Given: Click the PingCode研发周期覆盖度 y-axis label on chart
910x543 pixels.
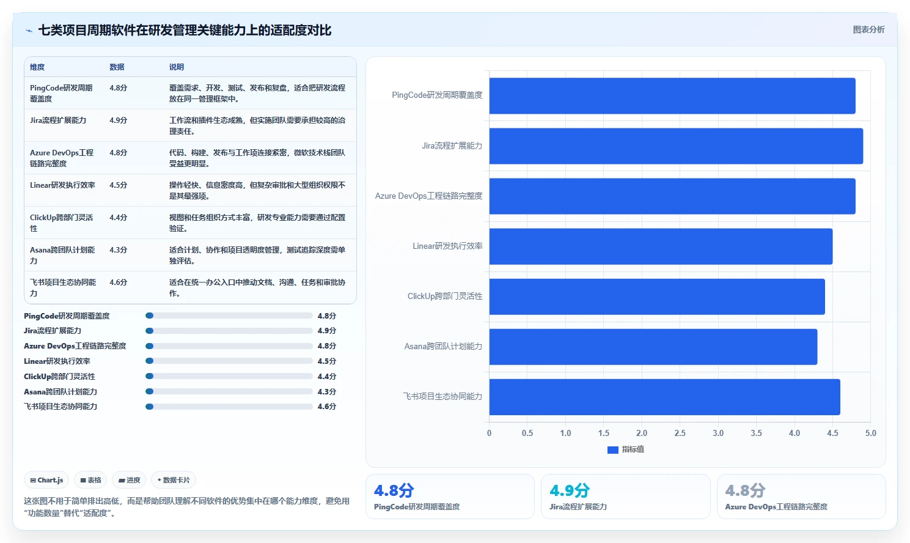Looking at the screenshot, I should [x=437, y=95].
